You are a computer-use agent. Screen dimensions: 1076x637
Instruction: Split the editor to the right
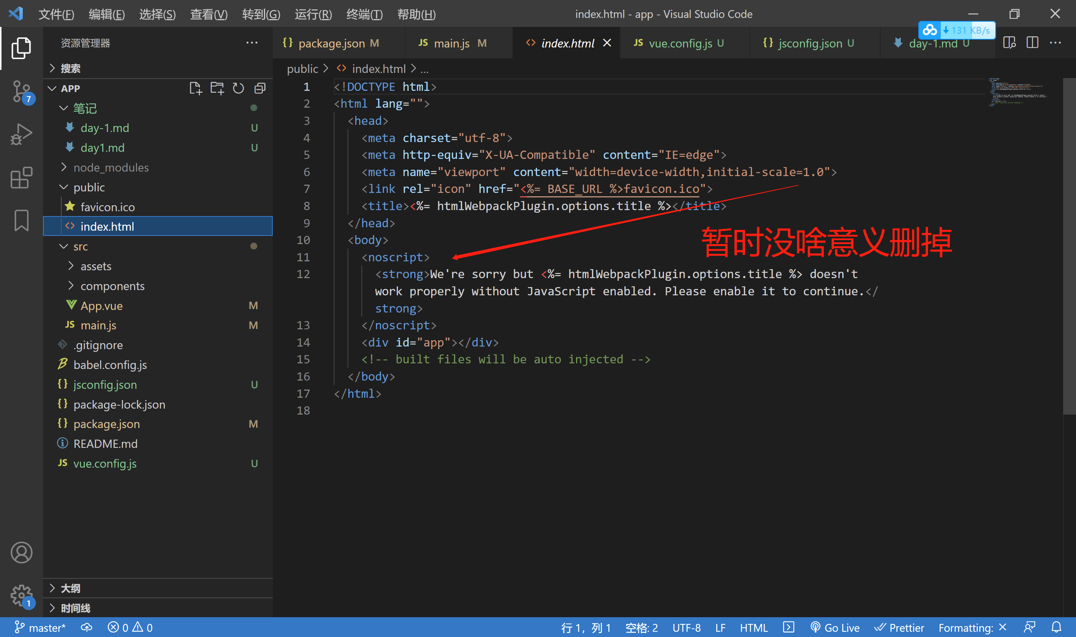point(1032,43)
